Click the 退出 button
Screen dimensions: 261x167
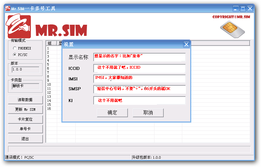[25, 139]
